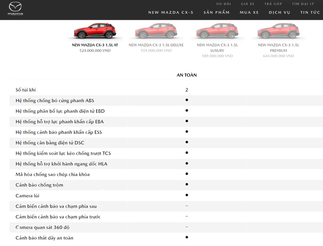Open the TIN TỨC menu
The height and width of the screenshot is (246, 323).
310,12
